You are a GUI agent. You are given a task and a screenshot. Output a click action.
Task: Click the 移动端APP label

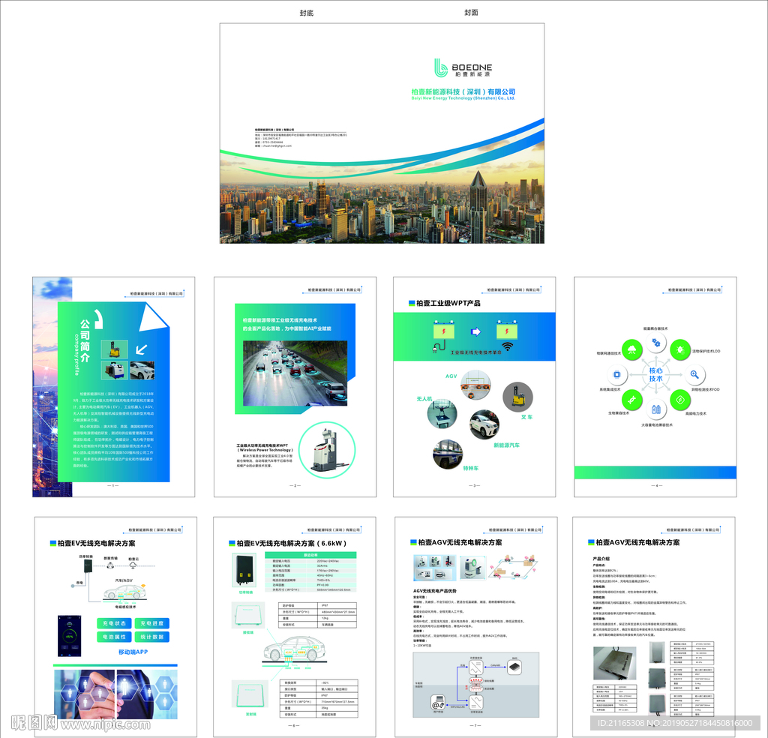(x=133, y=652)
